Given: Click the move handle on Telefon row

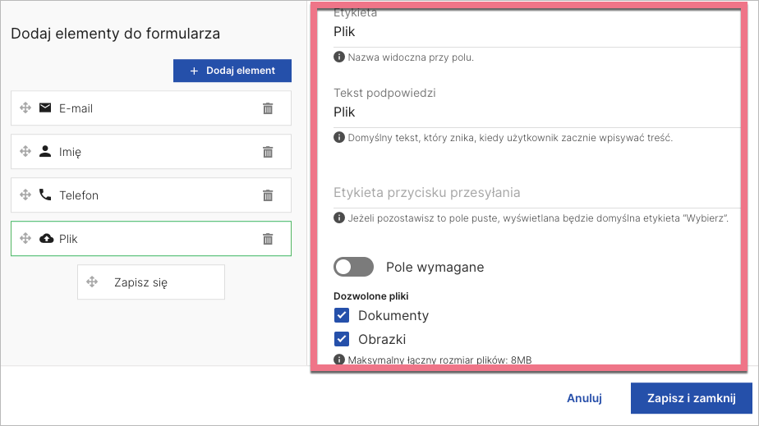Looking at the screenshot, I should coord(25,195).
